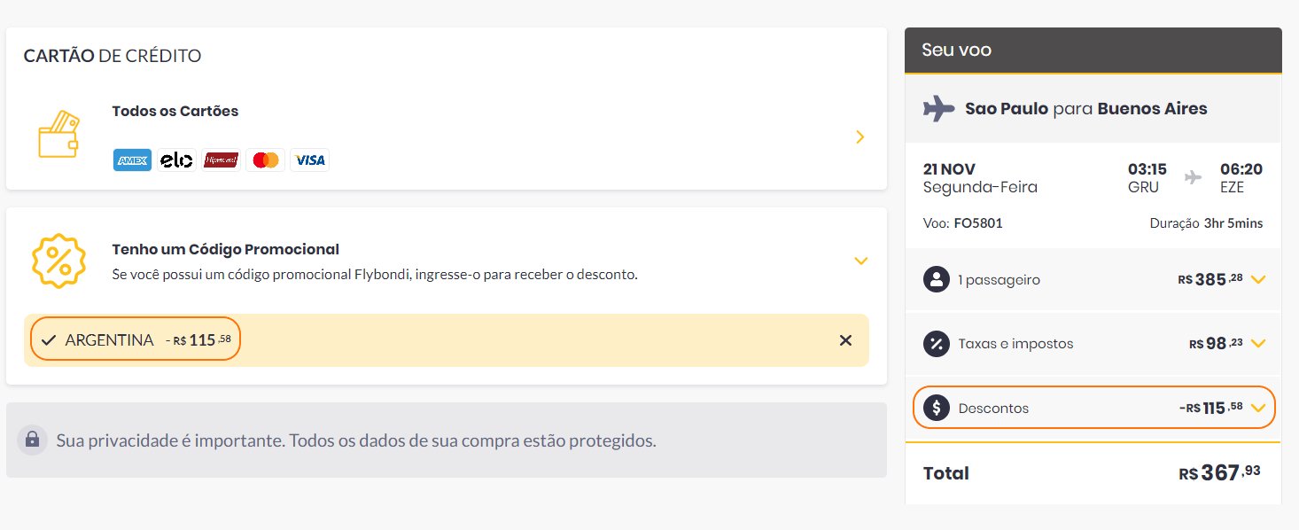Click the Hipercard logo
The image size is (1299, 530).
tap(221, 160)
